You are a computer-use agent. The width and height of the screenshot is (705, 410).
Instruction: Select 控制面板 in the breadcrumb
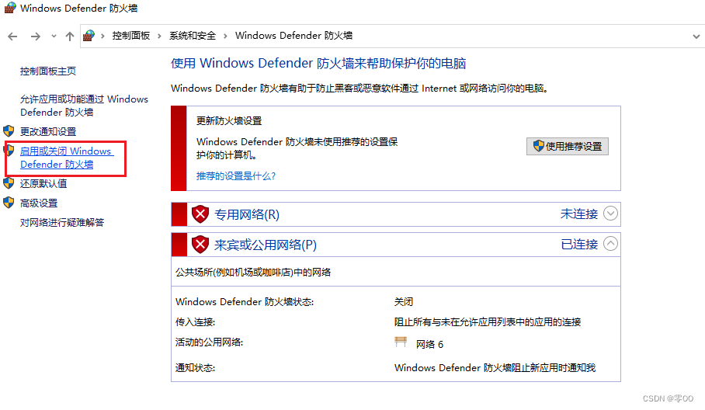click(x=131, y=36)
